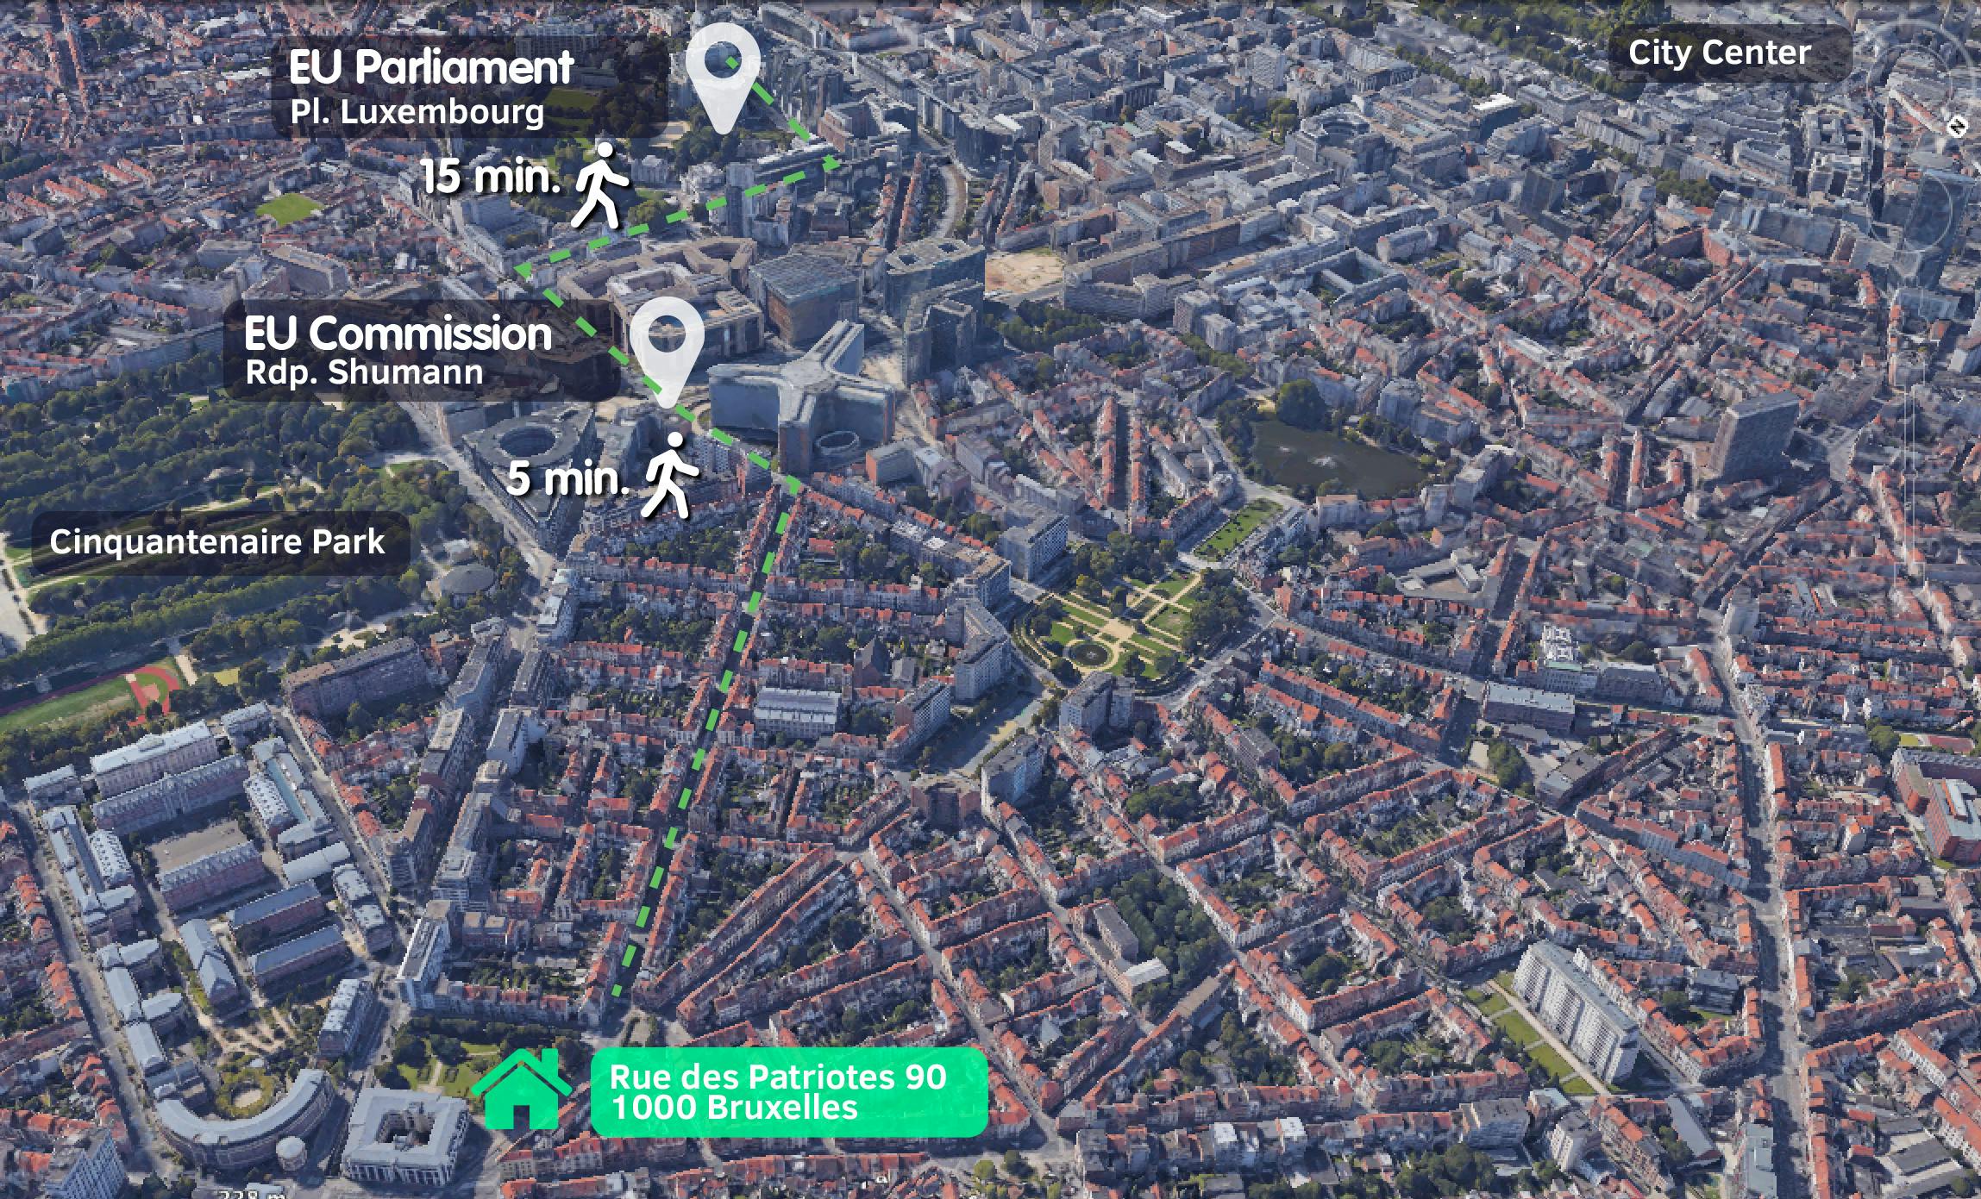Select the Cinquantenaire Park label

[x=218, y=542]
